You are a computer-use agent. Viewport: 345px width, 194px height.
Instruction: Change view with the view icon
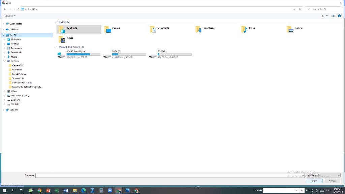(x=323, y=16)
